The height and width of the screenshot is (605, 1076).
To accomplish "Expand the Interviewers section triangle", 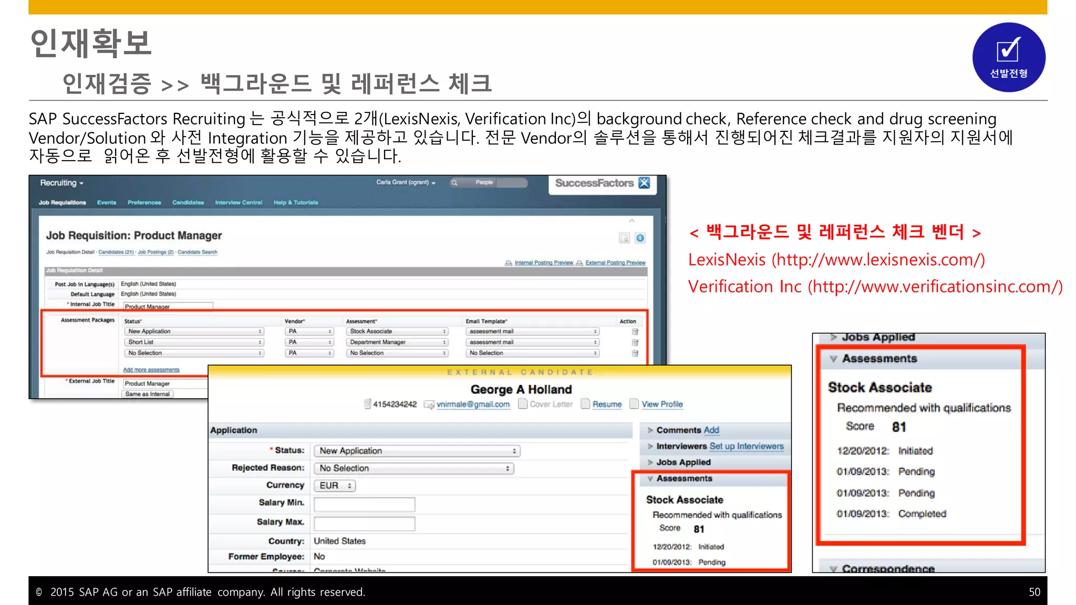I will [650, 446].
